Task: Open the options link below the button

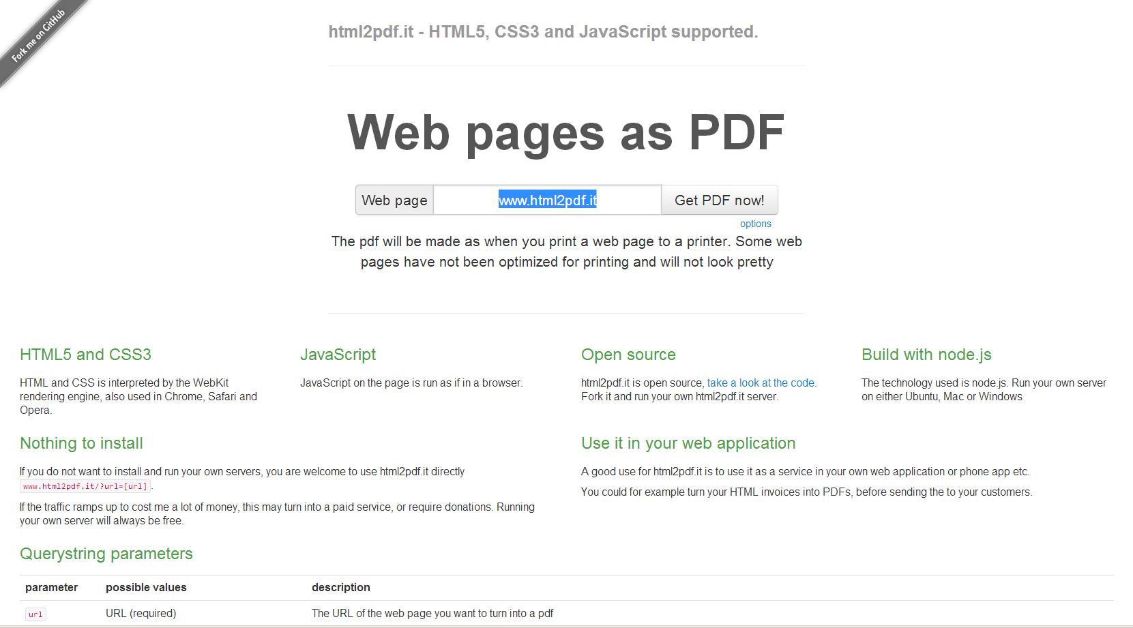Action: (756, 224)
